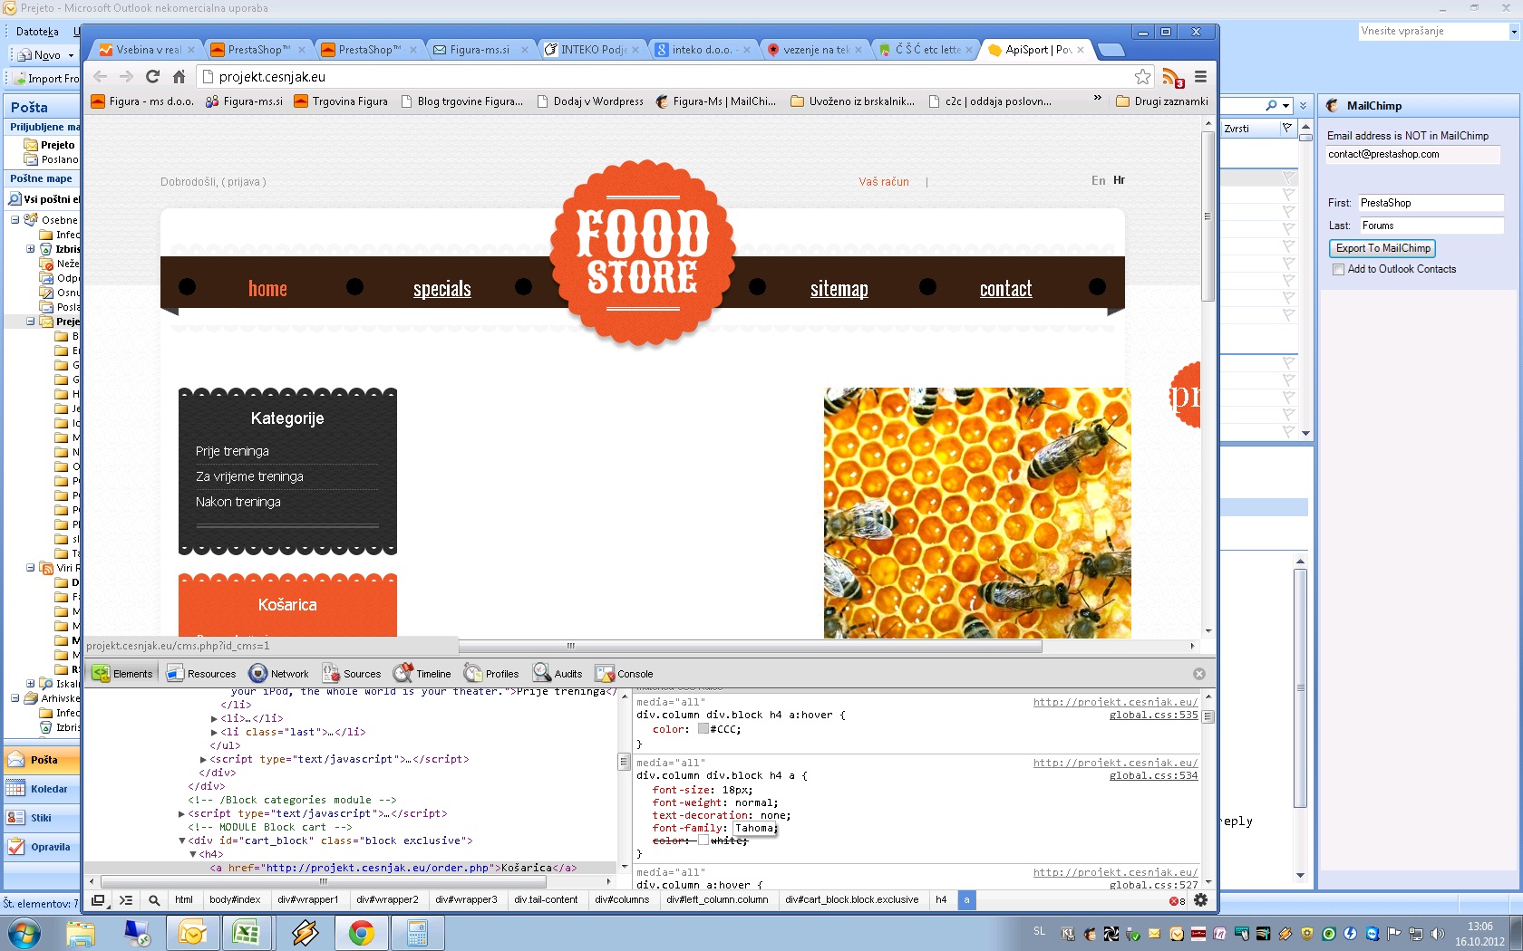
Task: Switch to the Figura-ms.si tab
Action: coord(480,50)
